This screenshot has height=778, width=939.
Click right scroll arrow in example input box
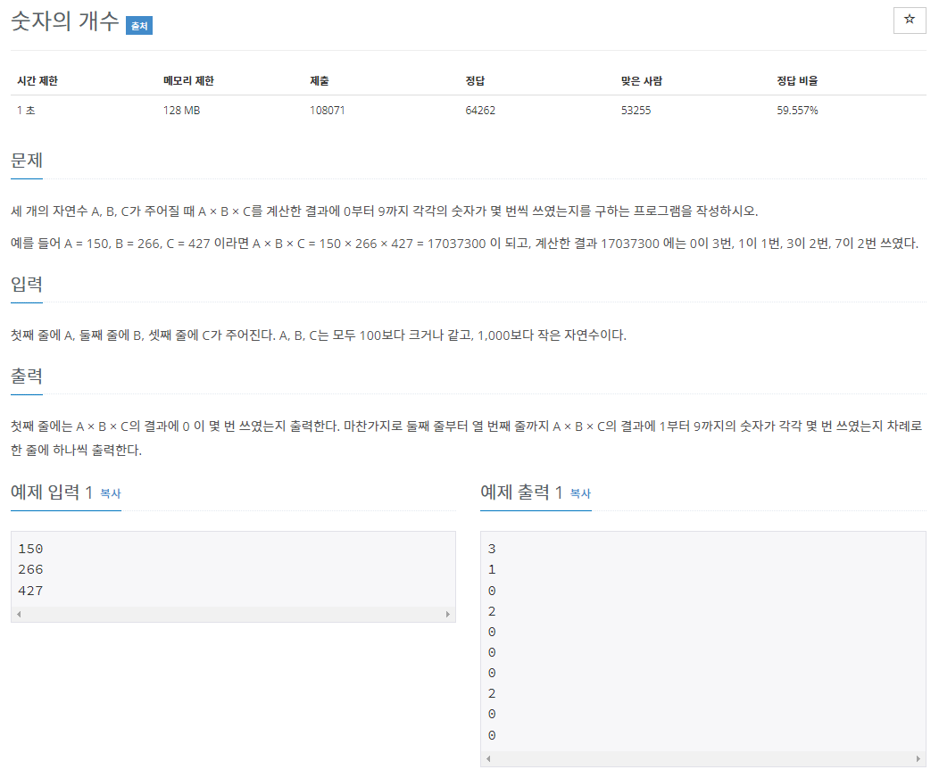[447, 614]
